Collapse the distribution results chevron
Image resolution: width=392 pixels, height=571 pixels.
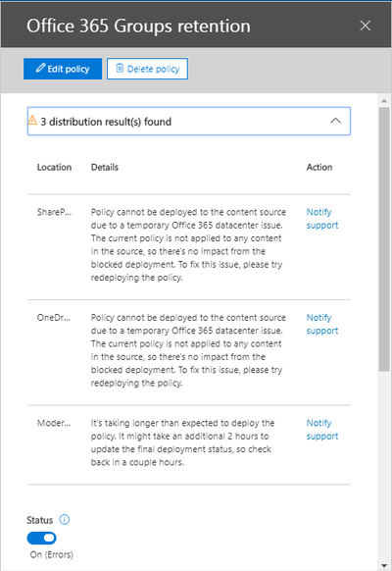coord(335,121)
